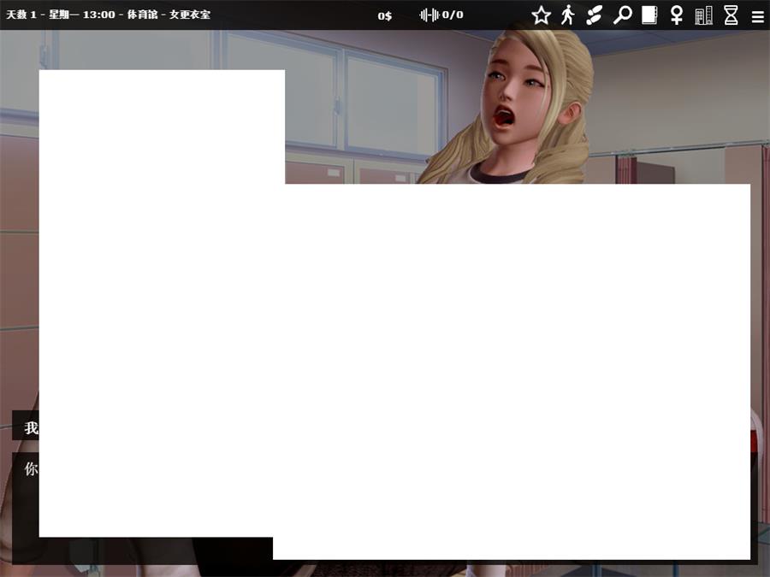Screen dimensions: 770x577
Task: Open the walking person icon
Action: click(567, 15)
